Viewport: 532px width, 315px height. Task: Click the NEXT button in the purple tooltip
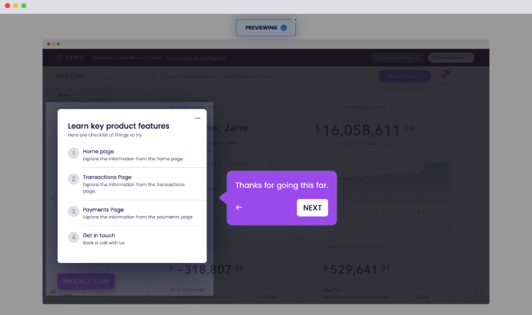click(312, 207)
